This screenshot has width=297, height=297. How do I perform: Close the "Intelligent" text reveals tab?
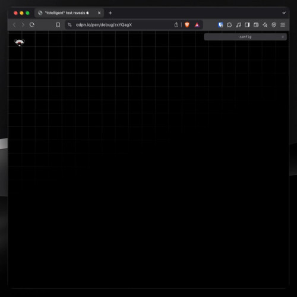coord(99,13)
